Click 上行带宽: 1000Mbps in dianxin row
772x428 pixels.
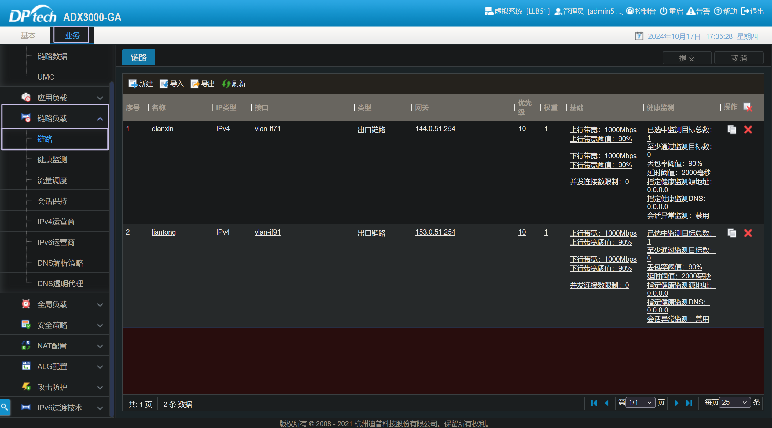tap(603, 129)
